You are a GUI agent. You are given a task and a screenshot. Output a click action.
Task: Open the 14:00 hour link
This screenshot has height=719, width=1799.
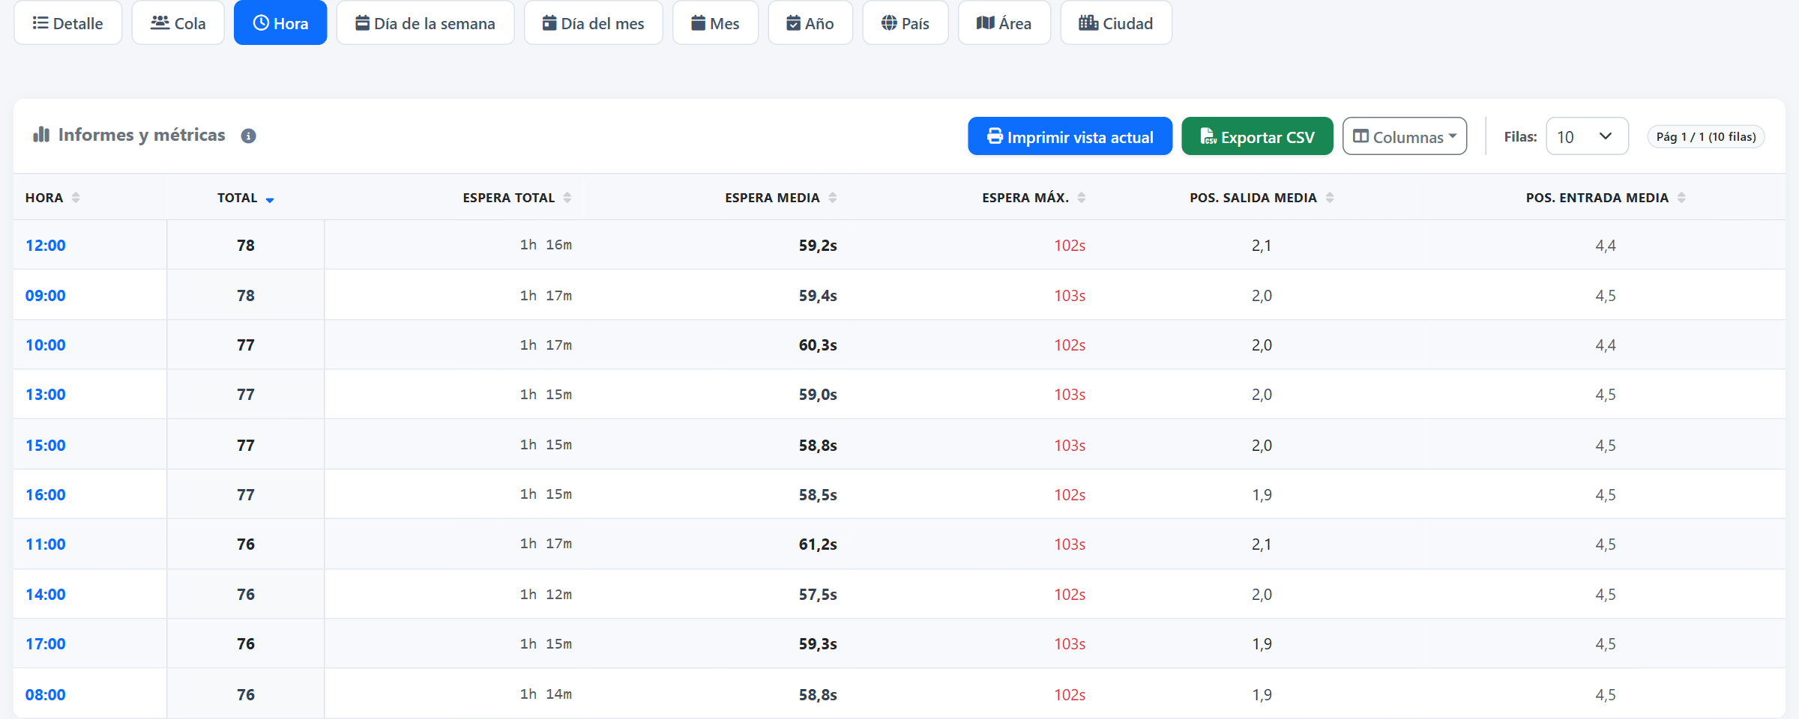(46, 595)
